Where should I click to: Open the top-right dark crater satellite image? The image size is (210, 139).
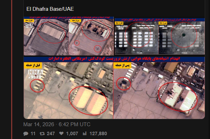(160, 36)
